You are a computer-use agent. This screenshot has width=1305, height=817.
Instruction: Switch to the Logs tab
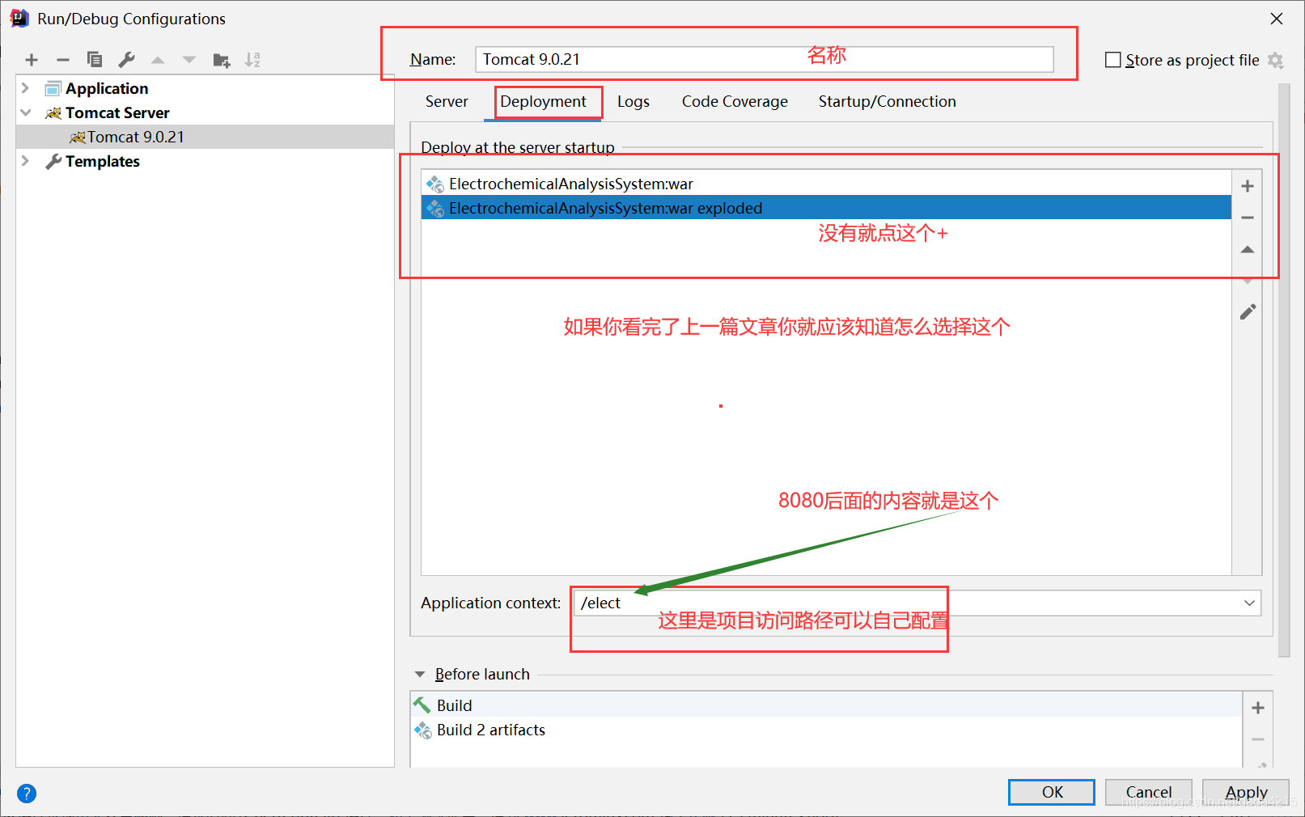633,102
